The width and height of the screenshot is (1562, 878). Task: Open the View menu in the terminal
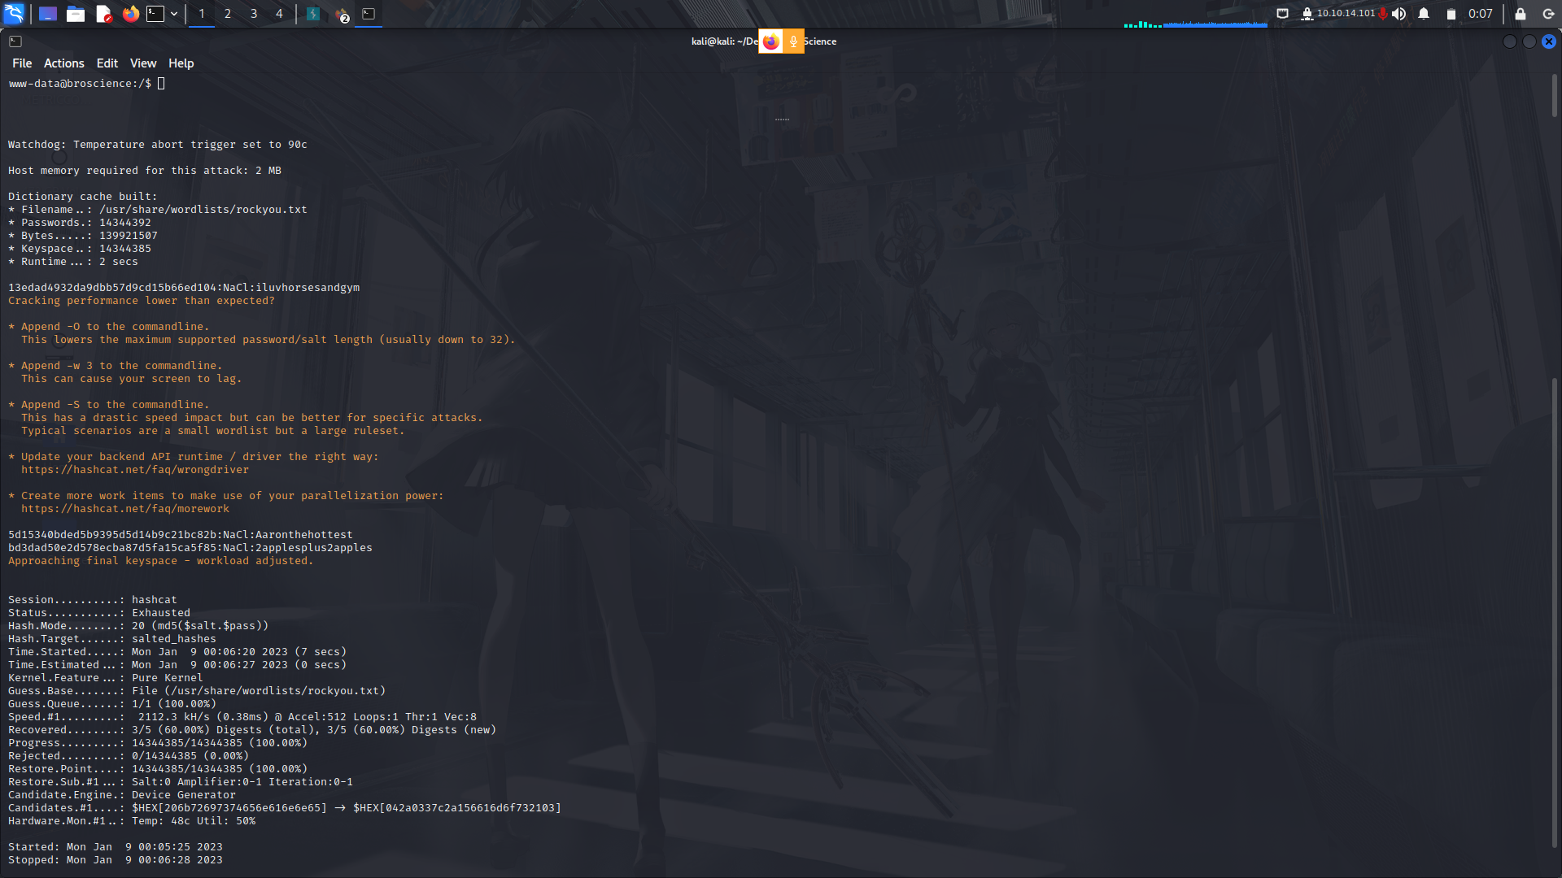click(x=142, y=63)
